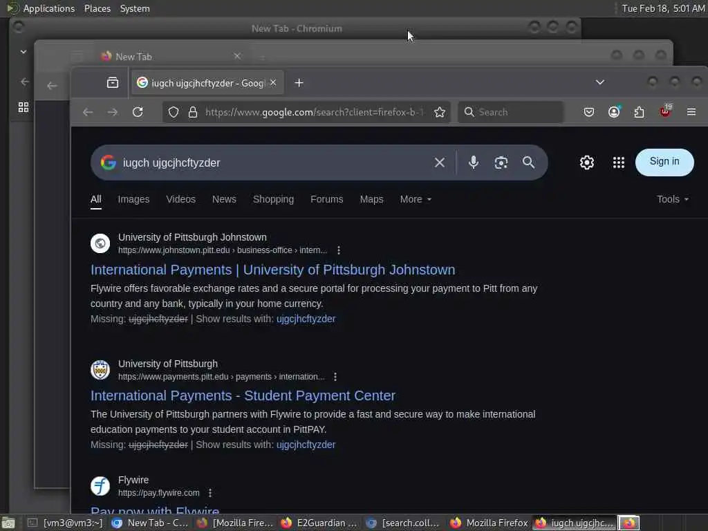Click the Google logo in the search box
This screenshot has width=708, height=531.
click(109, 162)
